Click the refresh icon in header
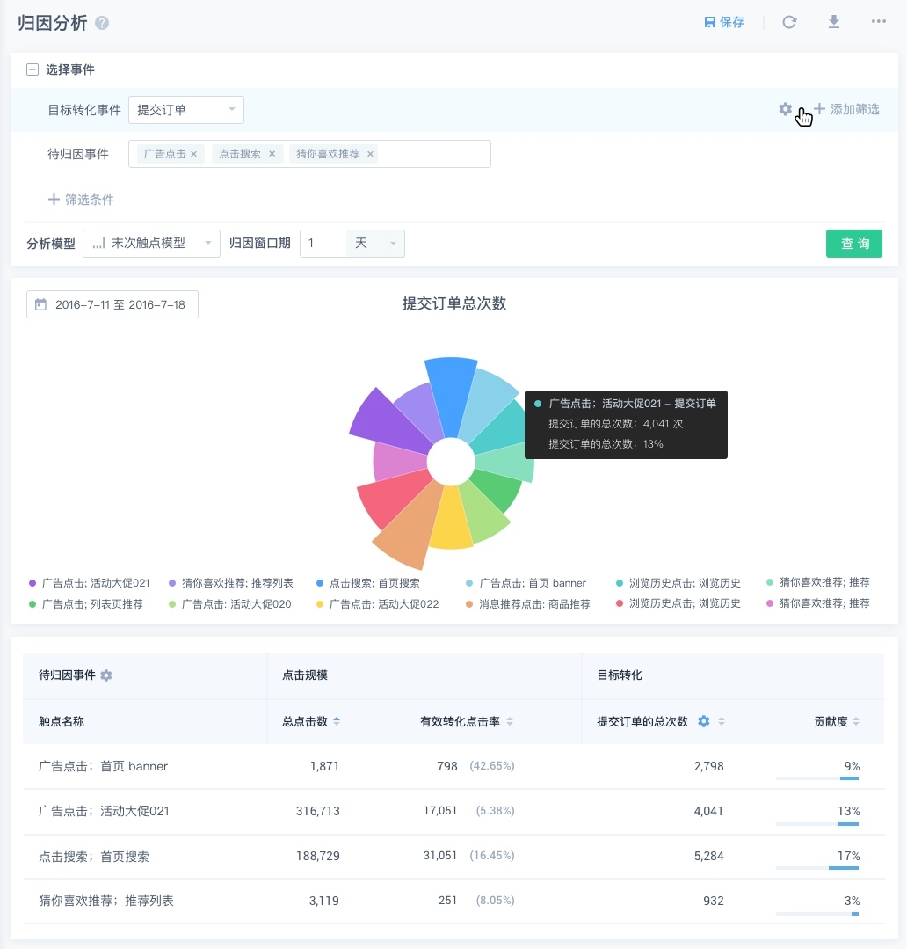The image size is (907, 949). click(x=789, y=22)
